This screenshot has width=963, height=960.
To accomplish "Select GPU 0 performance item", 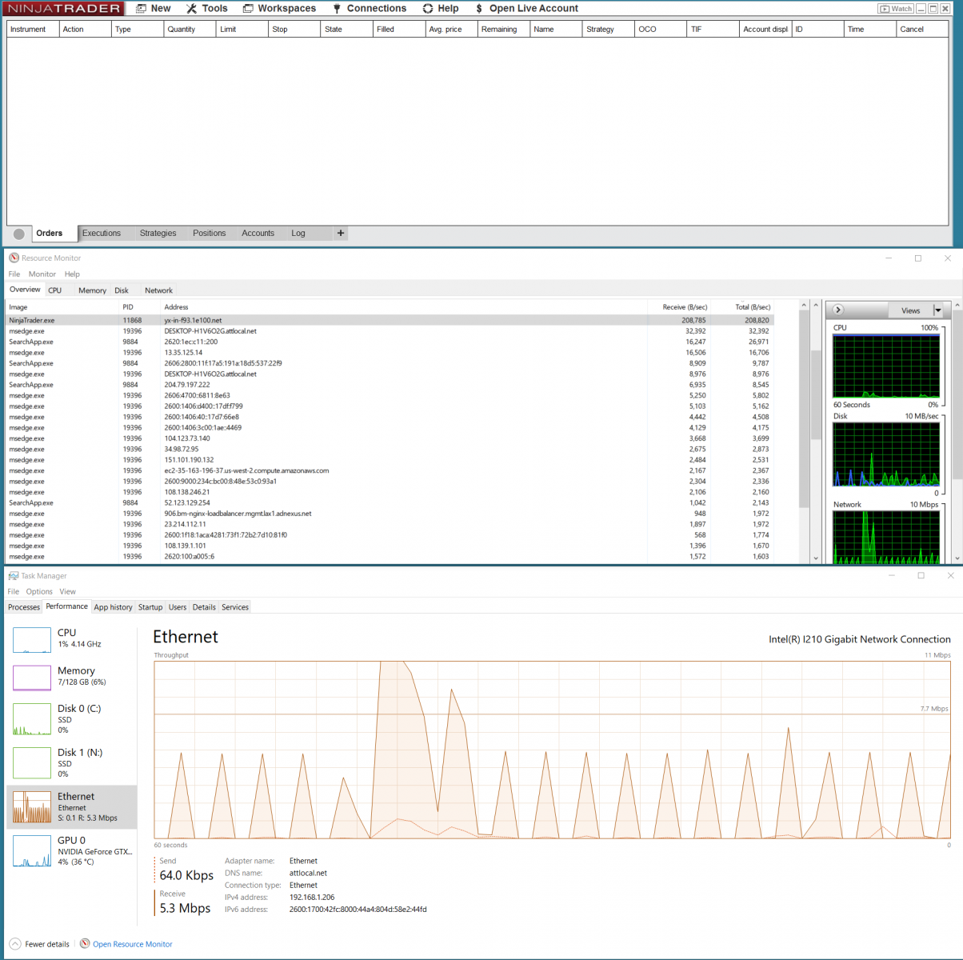I will (72, 851).
